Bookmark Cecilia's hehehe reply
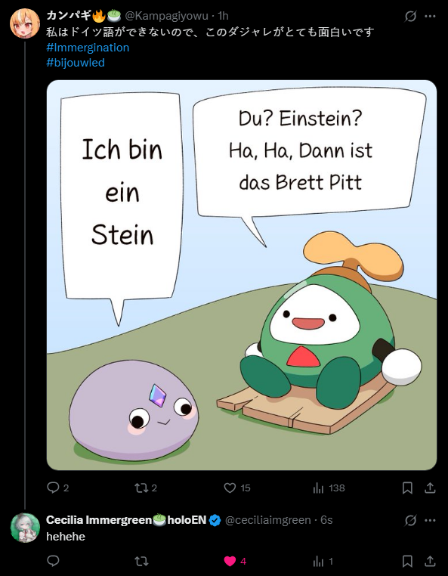448x576 pixels. click(x=407, y=562)
